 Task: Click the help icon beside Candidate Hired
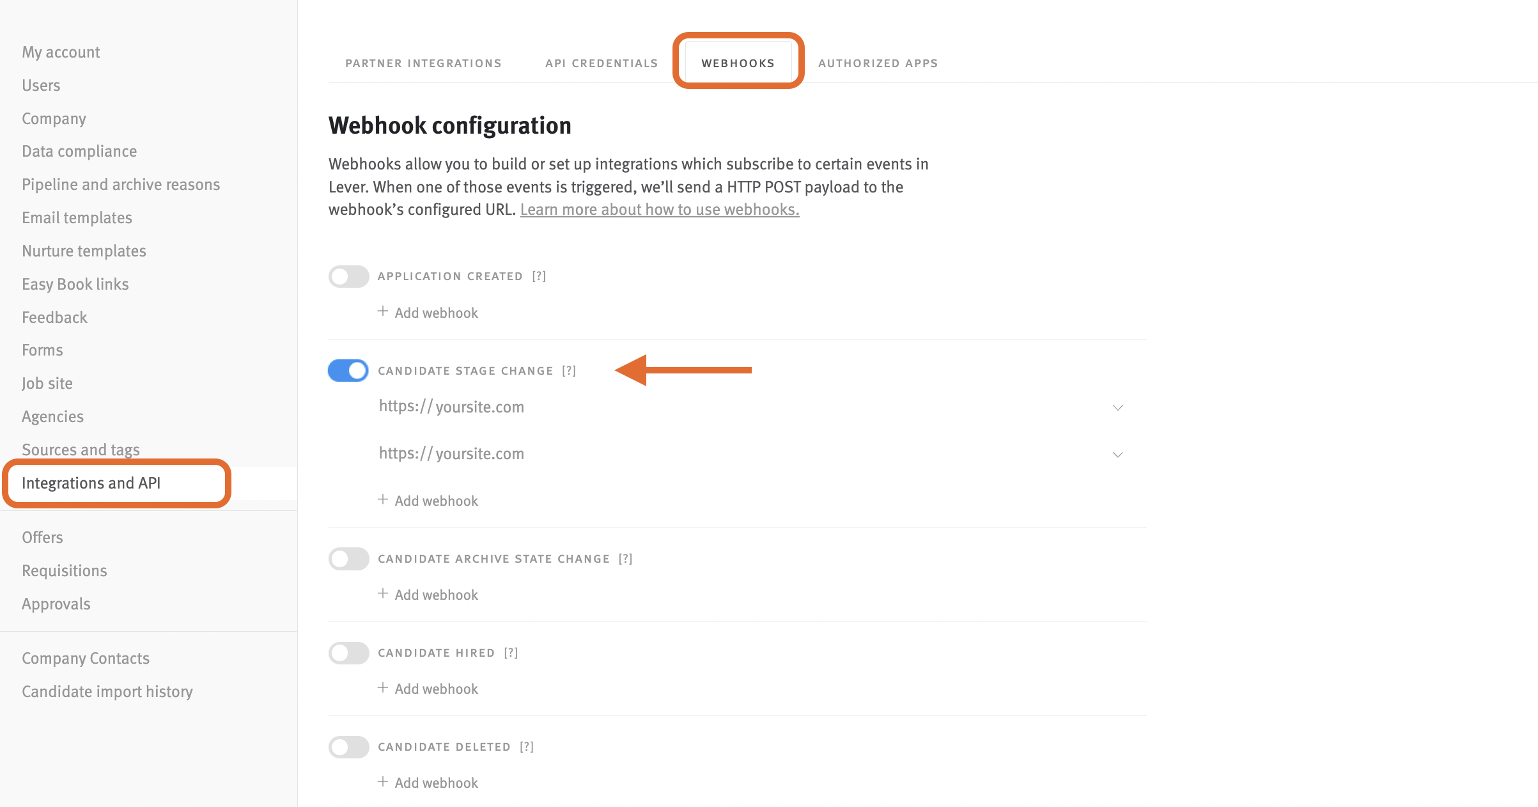pyautogui.click(x=511, y=653)
